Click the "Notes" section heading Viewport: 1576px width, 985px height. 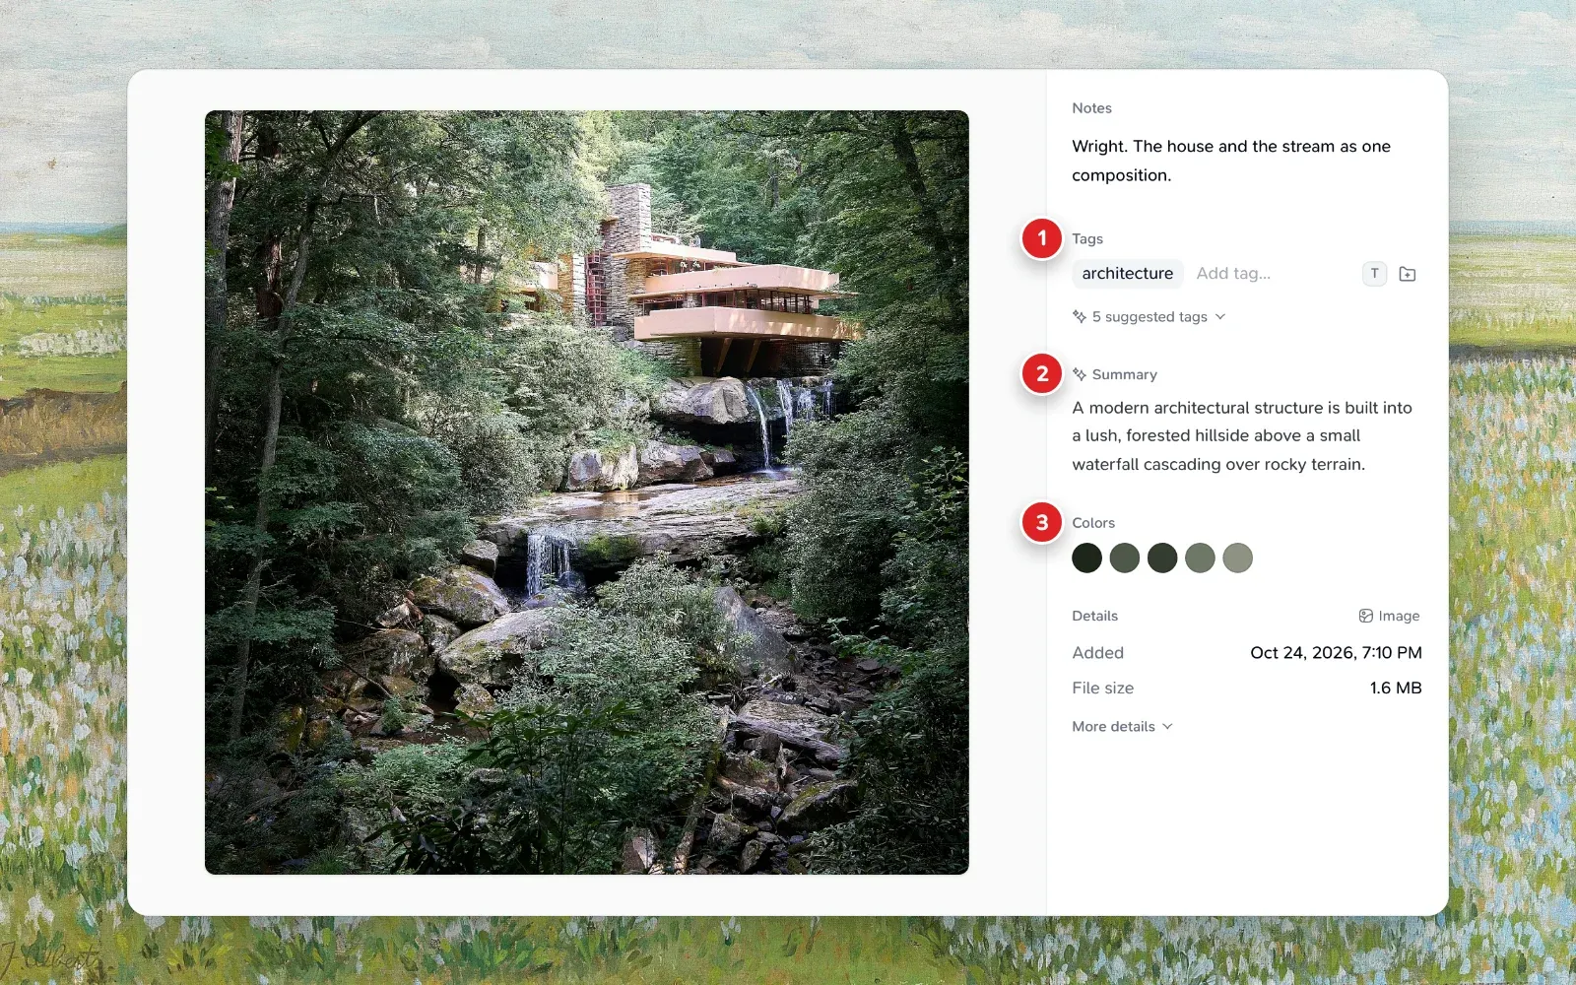coord(1091,108)
